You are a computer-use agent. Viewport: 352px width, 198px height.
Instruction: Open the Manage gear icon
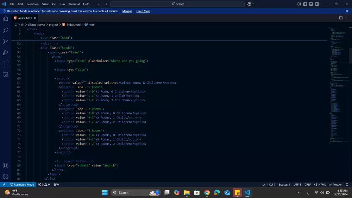(5, 177)
